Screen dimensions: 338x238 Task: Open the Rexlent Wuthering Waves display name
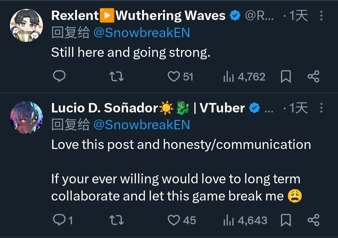[x=138, y=16]
